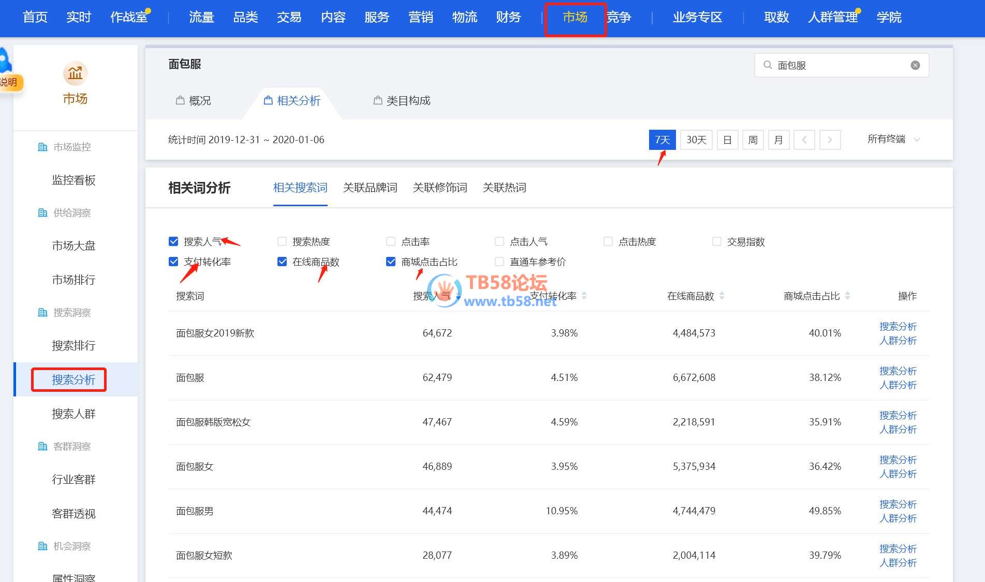
Task: Open 人群分析 for 面包服女短款
Action: click(x=898, y=563)
